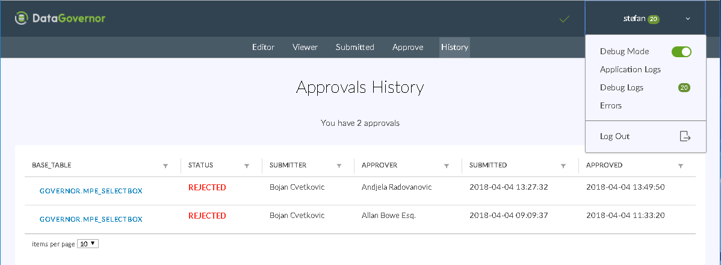Open Application Logs from user menu
721x265 pixels.
click(x=630, y=69)
